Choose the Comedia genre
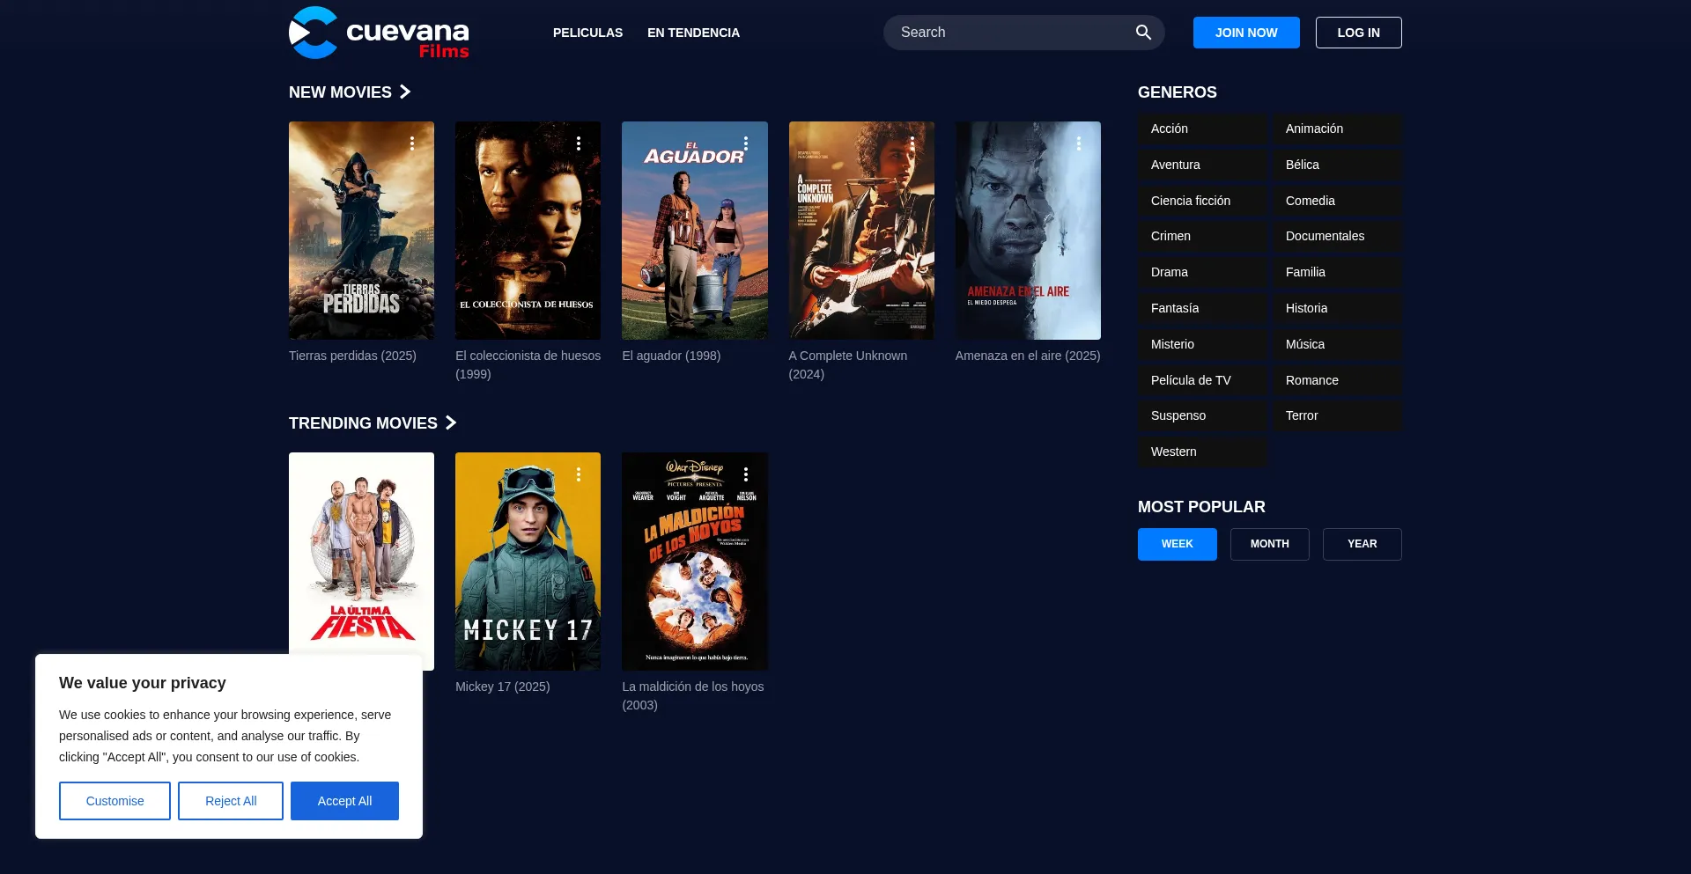This screenshot has height=874, width=1691. point(1337,201)
